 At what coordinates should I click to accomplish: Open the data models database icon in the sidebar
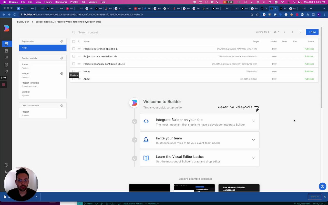[x=6, y=65]
